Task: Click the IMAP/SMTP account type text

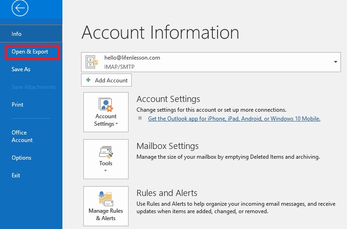Action: pos(119,67)
